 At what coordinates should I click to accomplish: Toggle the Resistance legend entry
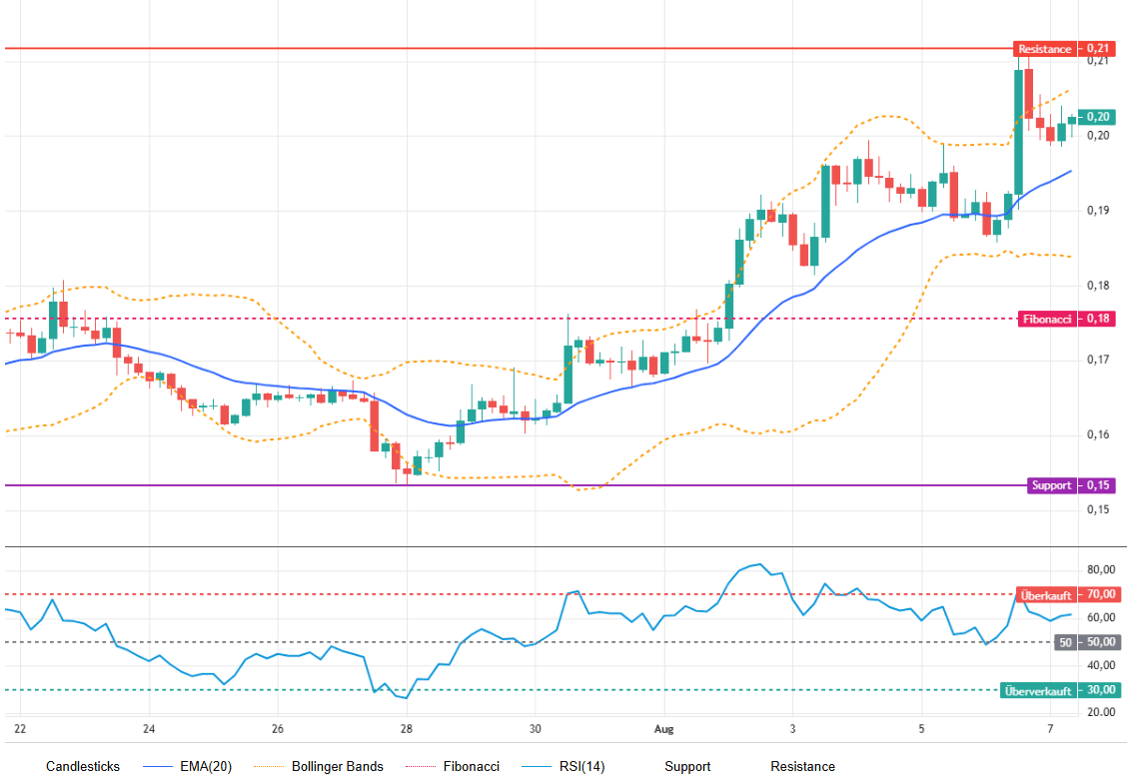[803, 766]
